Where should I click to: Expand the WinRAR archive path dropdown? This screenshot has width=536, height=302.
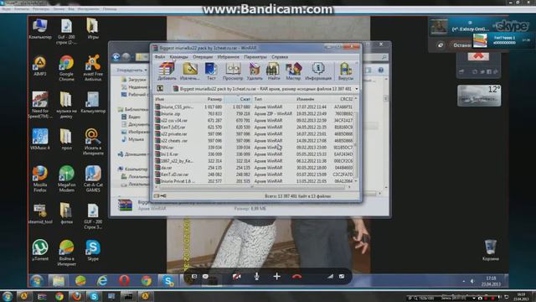tap(357, 89)
